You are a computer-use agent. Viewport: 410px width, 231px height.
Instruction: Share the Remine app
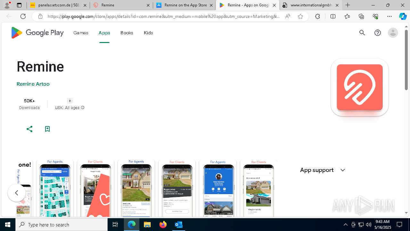coord(29,129)
